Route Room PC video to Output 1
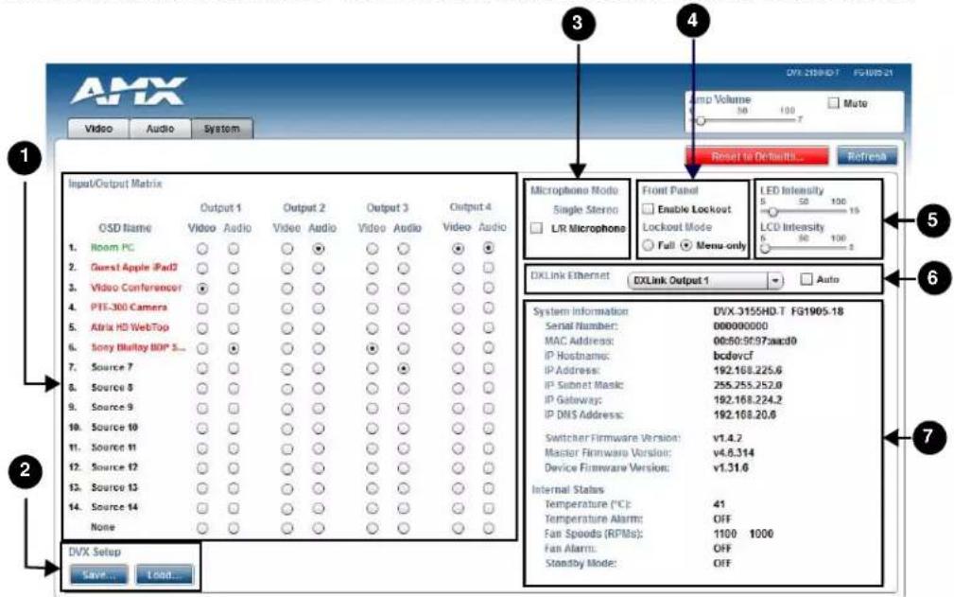The height and width of the screenshot is (597, 954). pos(202,248)
